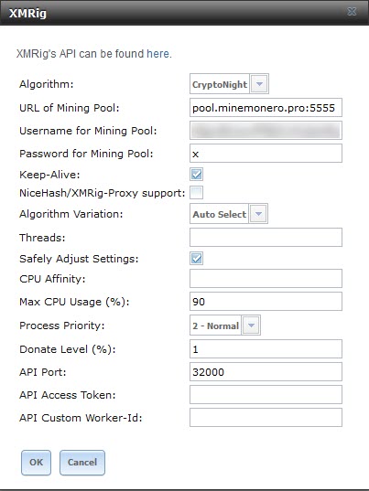
Task: Click the Max CPU Usage field
Action: [266, 301]
